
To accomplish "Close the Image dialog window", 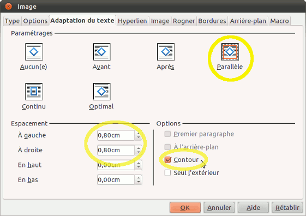I will coord(8,7).
